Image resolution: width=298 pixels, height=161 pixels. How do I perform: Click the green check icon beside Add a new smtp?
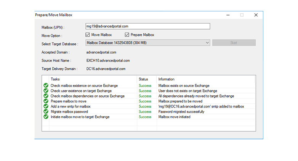(x=46, y=106)
